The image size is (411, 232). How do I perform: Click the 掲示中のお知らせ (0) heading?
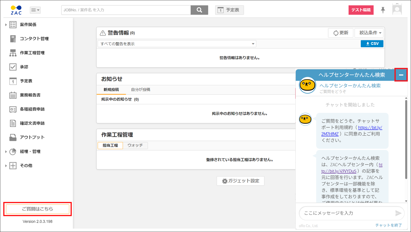pyautogui.click(x=120, y=99)
